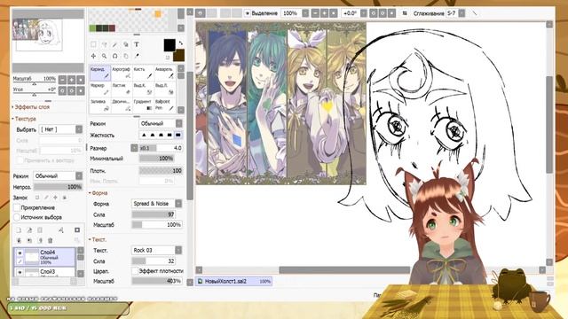Select the magic wand tool

(114, 44)
